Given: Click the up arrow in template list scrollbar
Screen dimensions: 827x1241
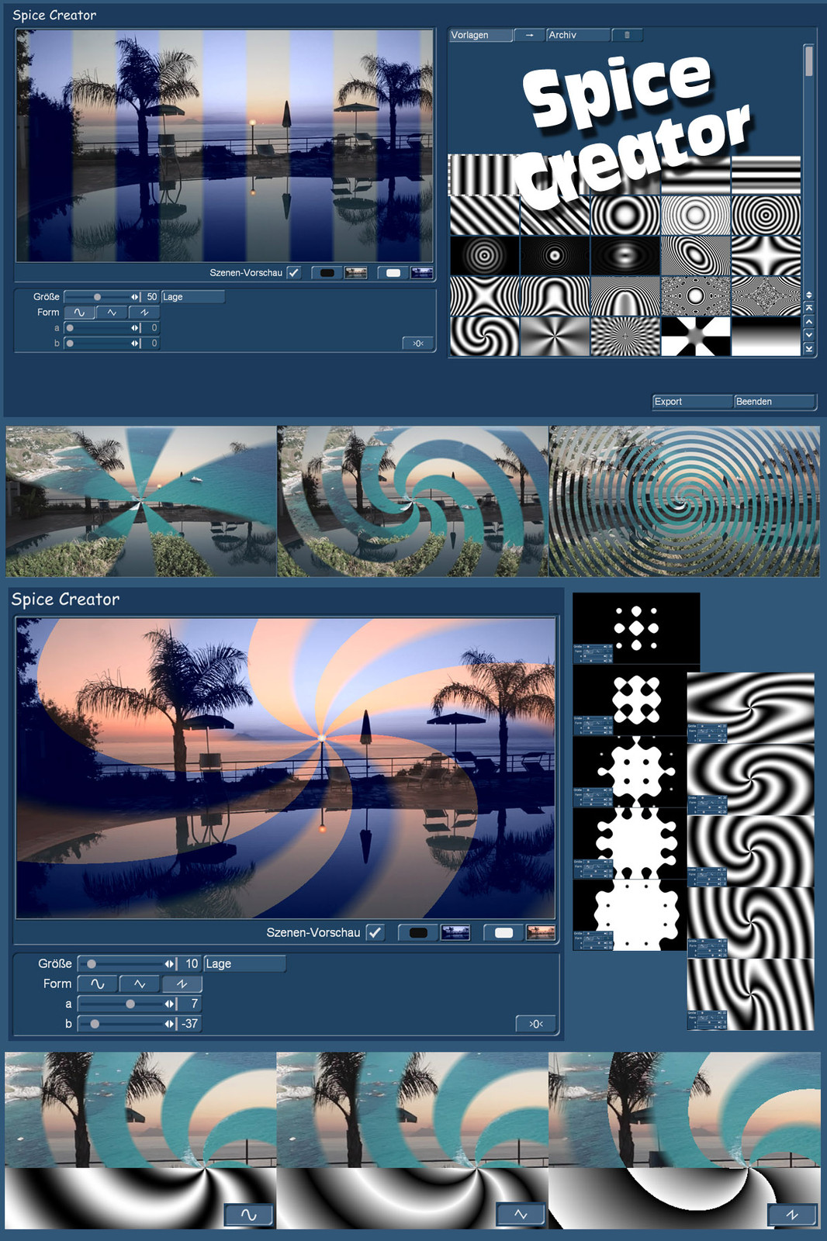Looking at the screenshot, I should [x=809, y=321].
